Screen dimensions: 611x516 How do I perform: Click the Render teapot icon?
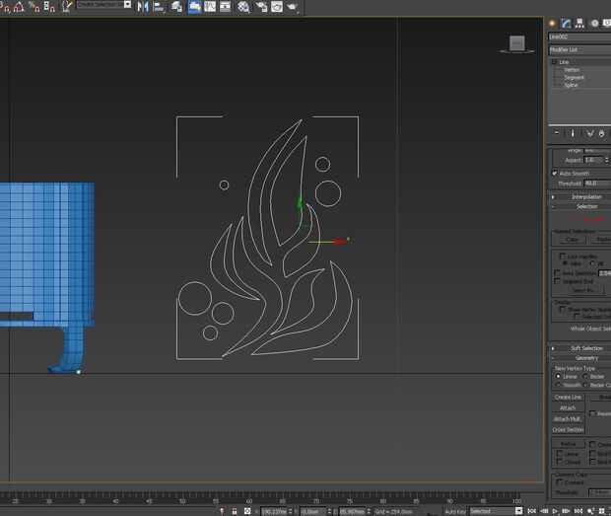[292, 7]
